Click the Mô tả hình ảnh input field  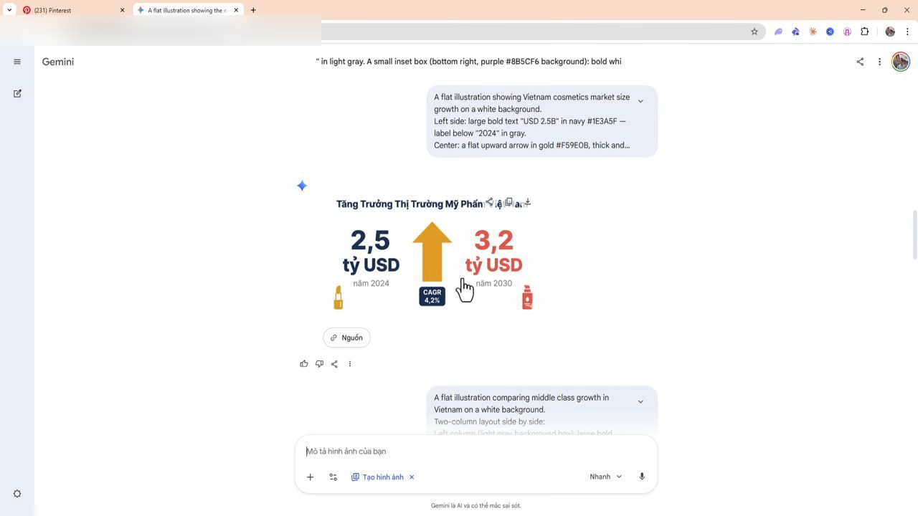pos(476,451)
